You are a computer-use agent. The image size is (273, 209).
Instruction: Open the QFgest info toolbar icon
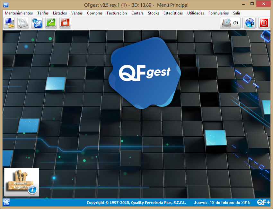tap(37, 23)
